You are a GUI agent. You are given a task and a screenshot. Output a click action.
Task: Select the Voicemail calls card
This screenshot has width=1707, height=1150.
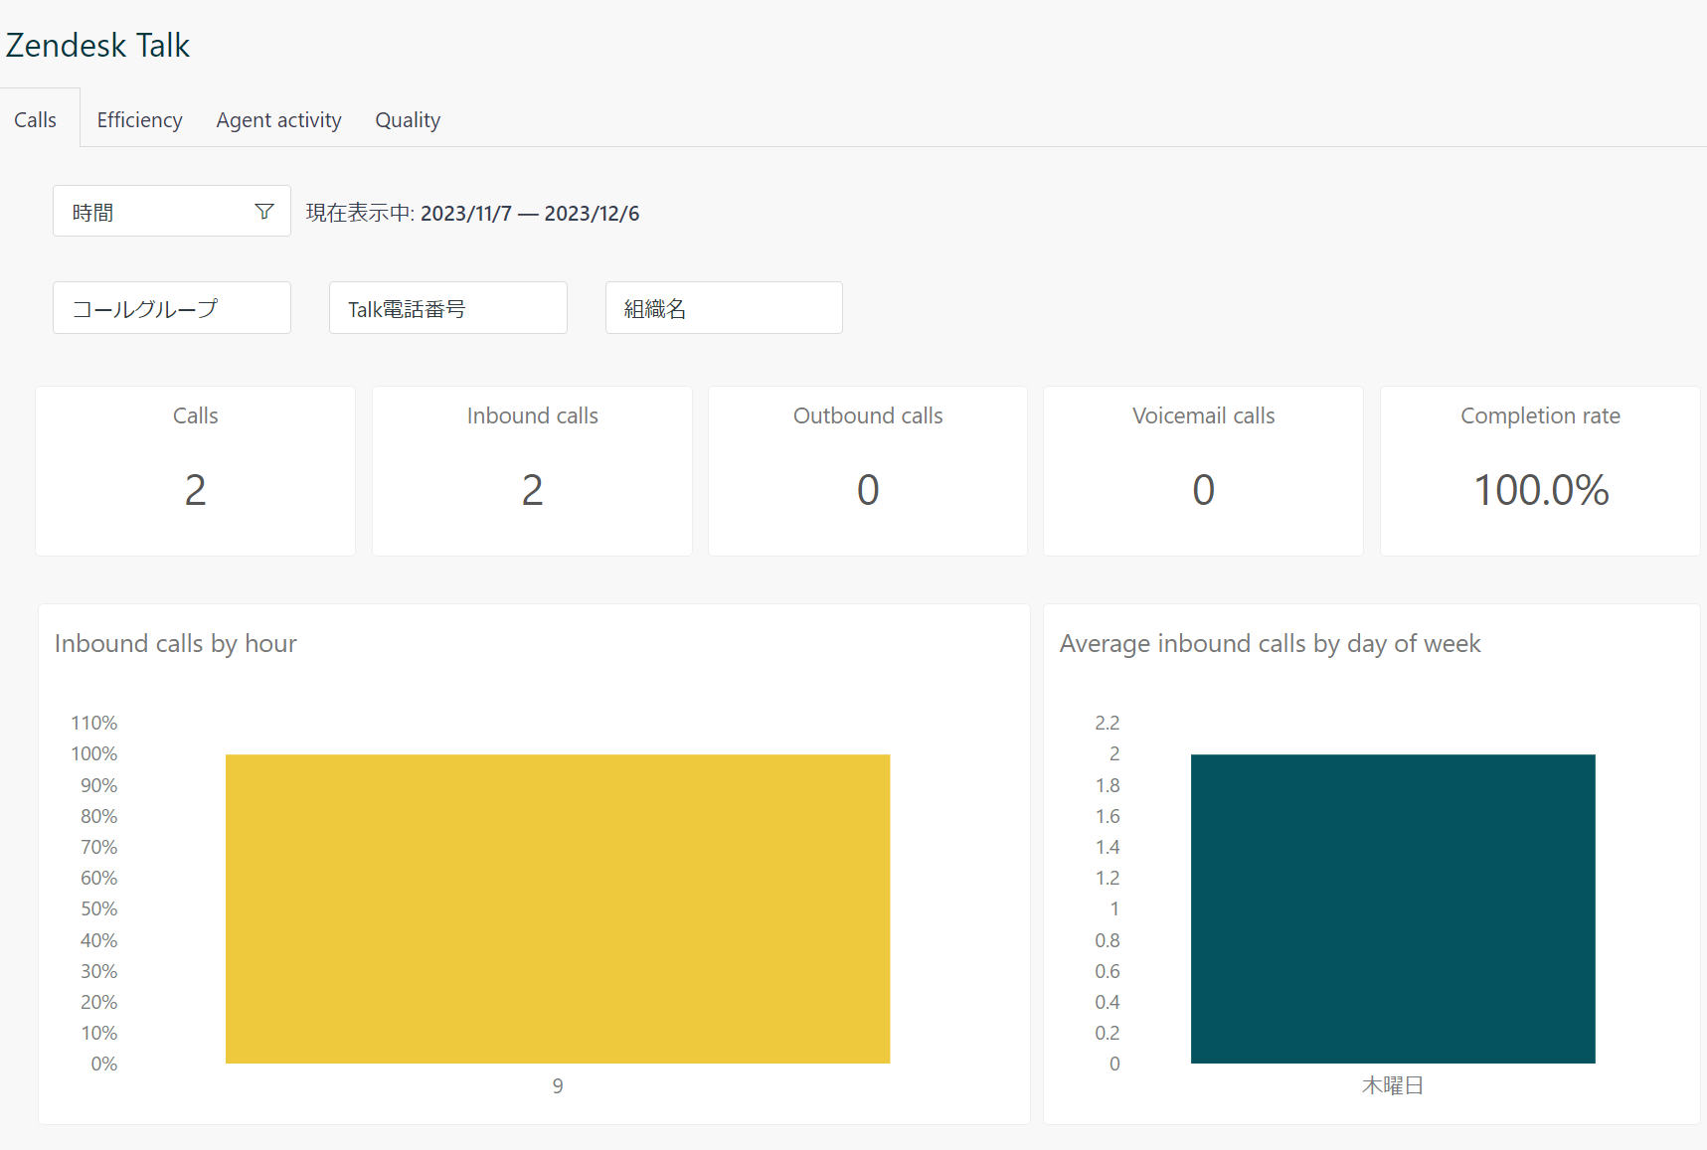coord(1203,471)
